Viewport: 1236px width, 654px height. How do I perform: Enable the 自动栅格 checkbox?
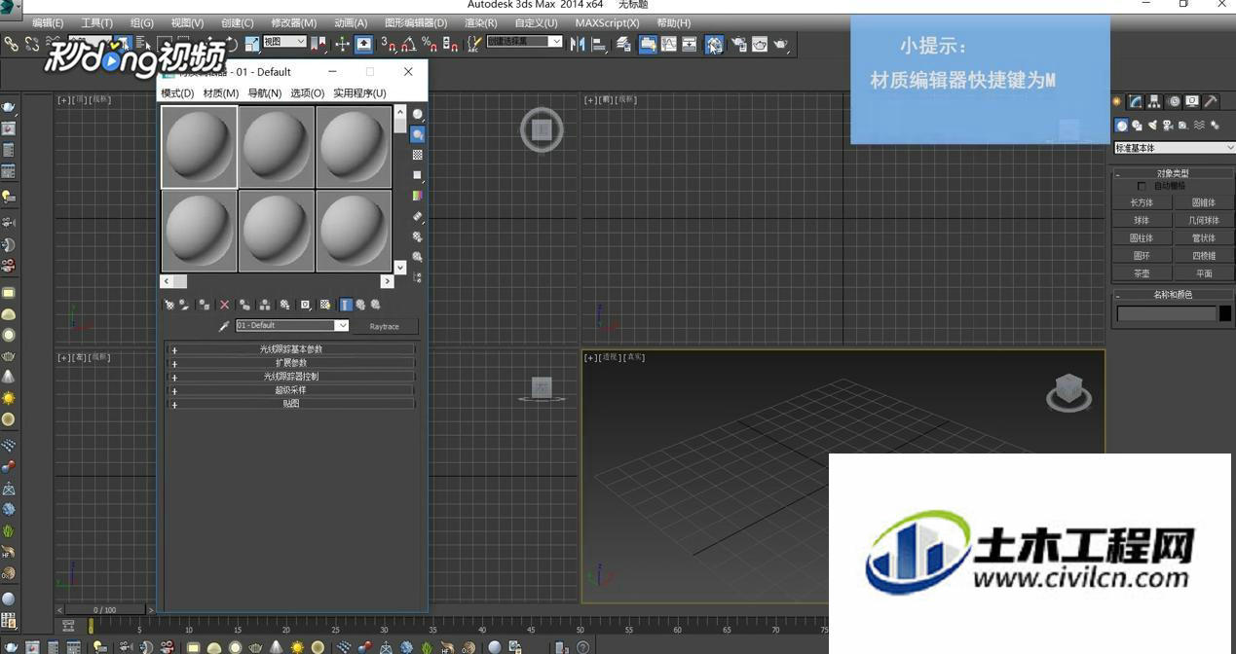point(1142,186)
